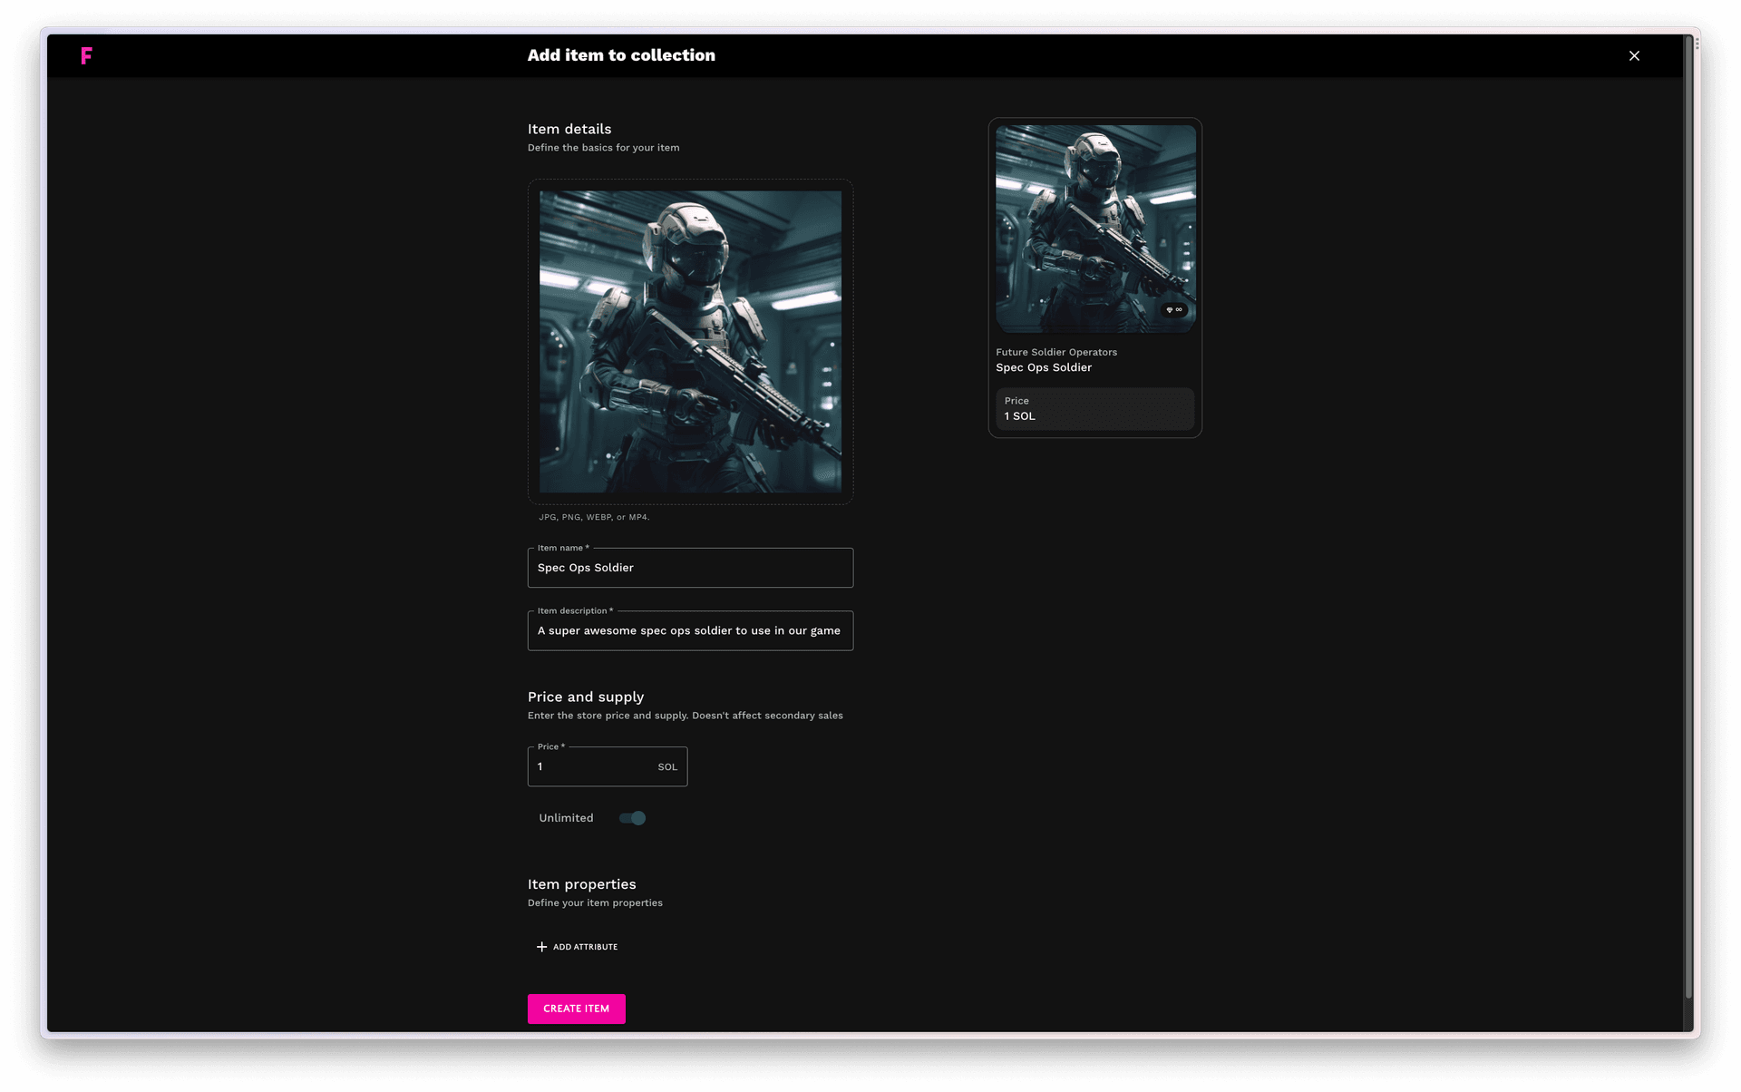Click the Future Soldier Operators collection name
1741x1092 pixels.
(x=1056, y=352)
